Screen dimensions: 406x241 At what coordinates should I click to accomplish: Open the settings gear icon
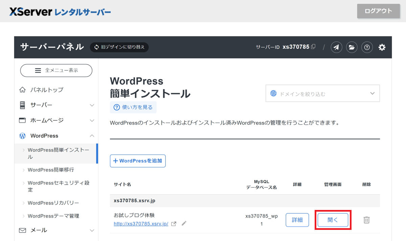[382, 47]
